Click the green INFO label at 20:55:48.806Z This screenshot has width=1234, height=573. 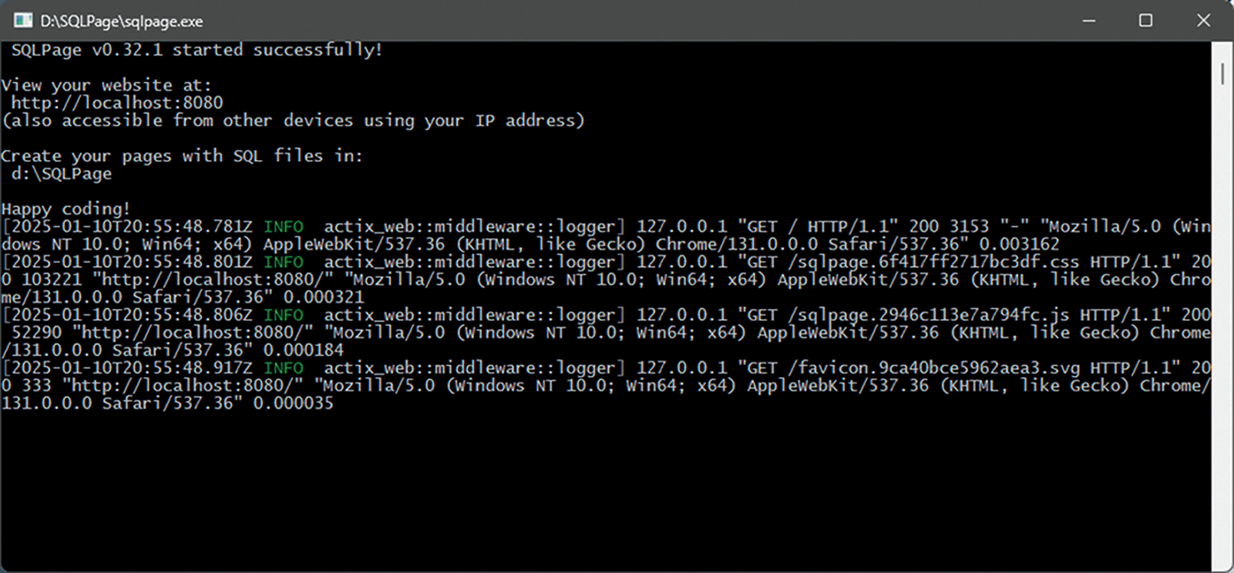(283, 315)
